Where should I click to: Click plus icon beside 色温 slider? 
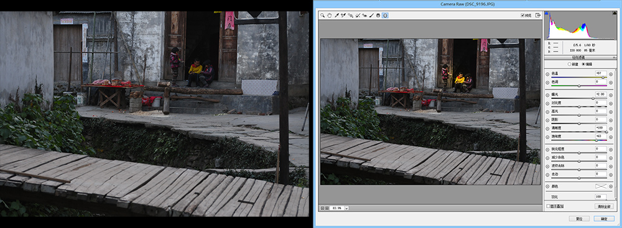pyautogui.click(x=611, y=74)
